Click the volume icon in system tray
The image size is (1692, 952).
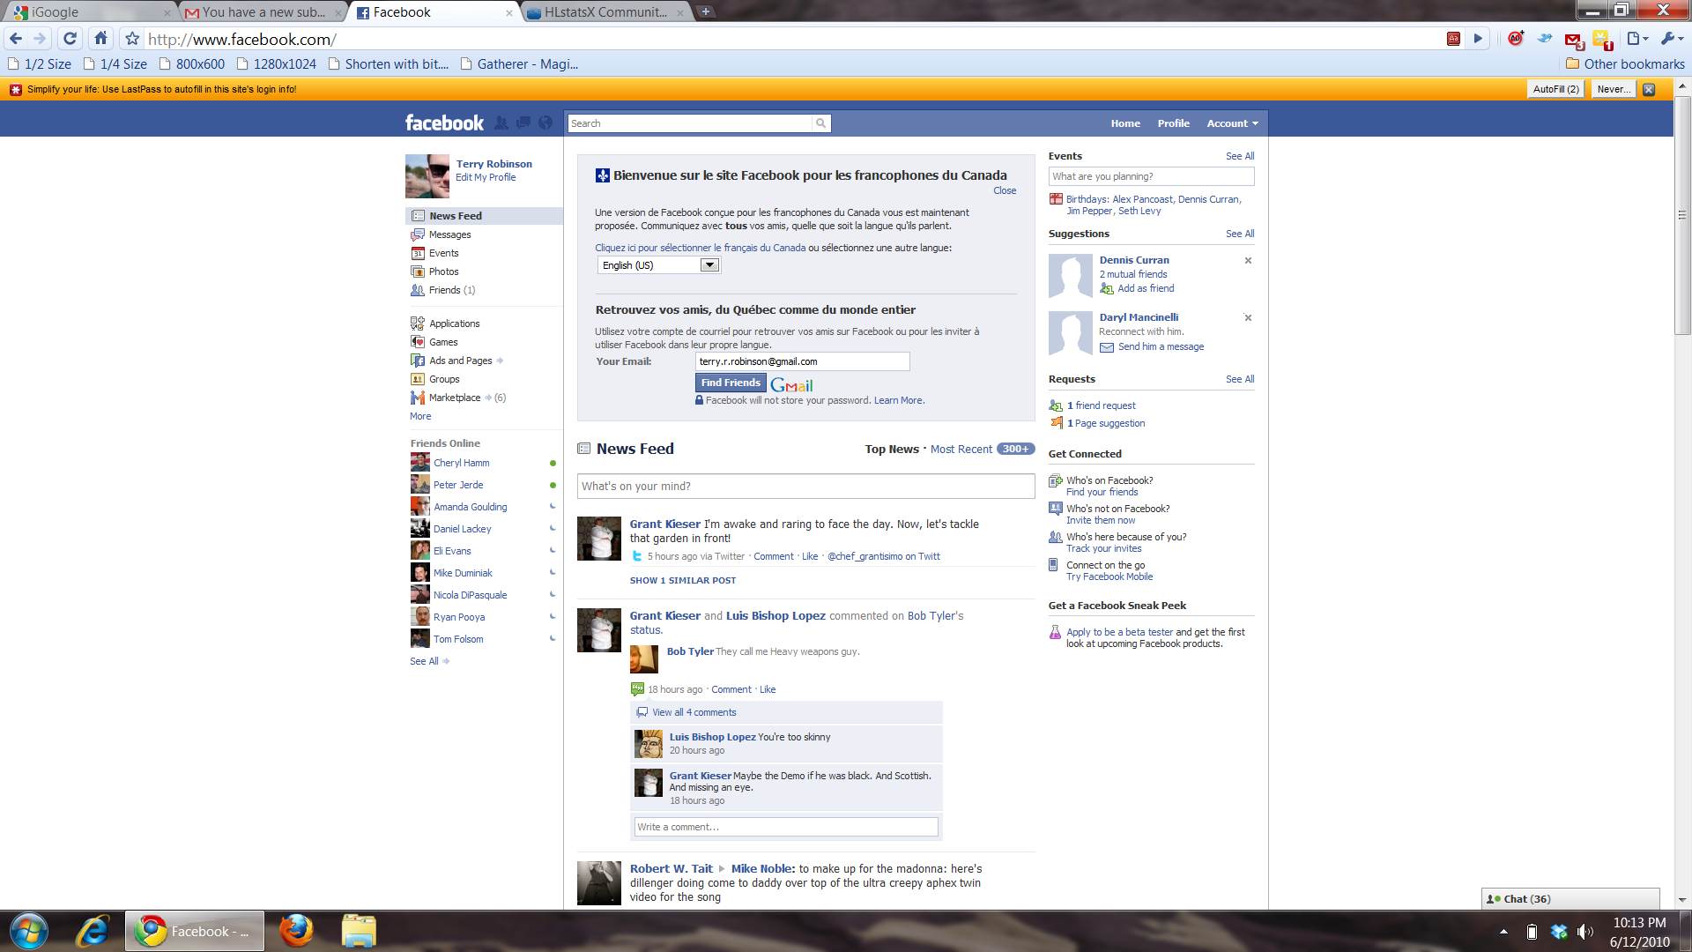coord(1585,932)
